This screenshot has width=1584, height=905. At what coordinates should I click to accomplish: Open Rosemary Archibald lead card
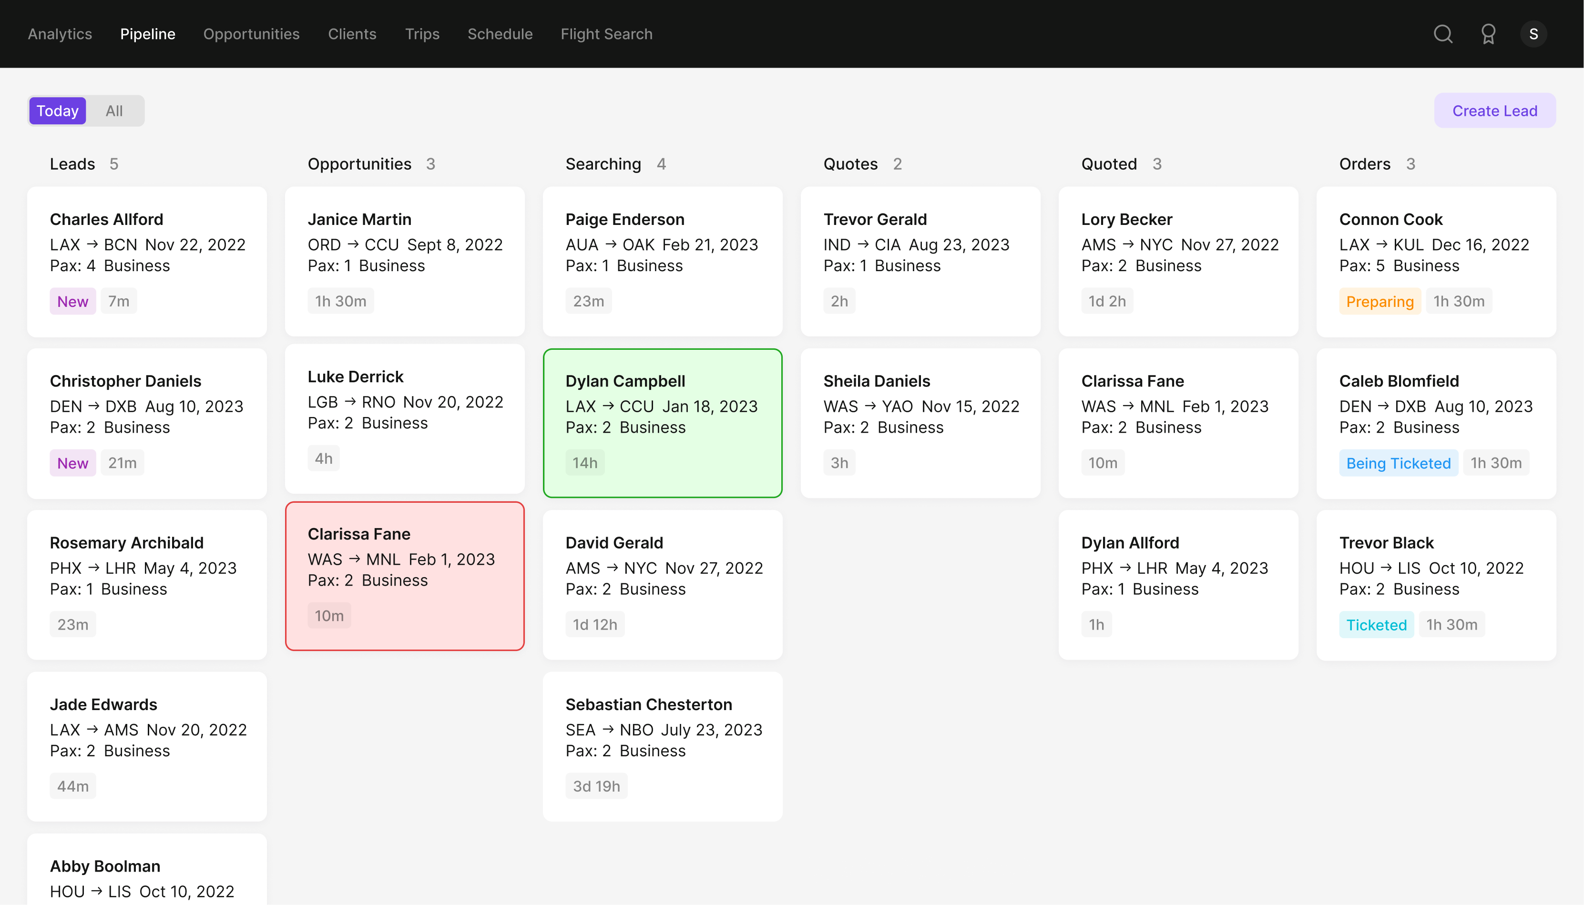tap(147, 585)
